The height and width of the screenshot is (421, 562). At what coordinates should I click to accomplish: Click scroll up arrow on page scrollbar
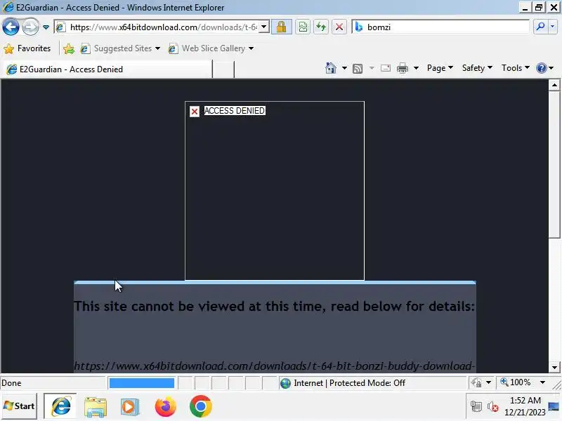554,85
